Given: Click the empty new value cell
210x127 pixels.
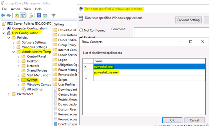Looking at the screenshot, I should pos(149,78).
